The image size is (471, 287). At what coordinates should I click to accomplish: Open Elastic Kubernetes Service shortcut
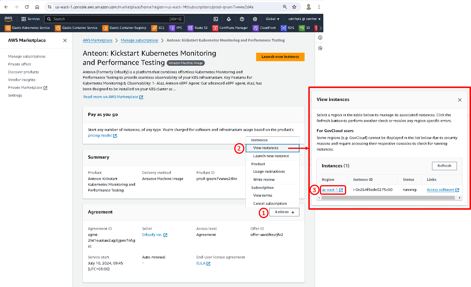pos(28,28)
